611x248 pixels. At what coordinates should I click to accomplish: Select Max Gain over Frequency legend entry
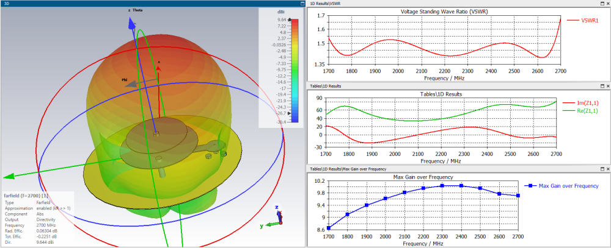pyautogui.click(x=562, y=186)
